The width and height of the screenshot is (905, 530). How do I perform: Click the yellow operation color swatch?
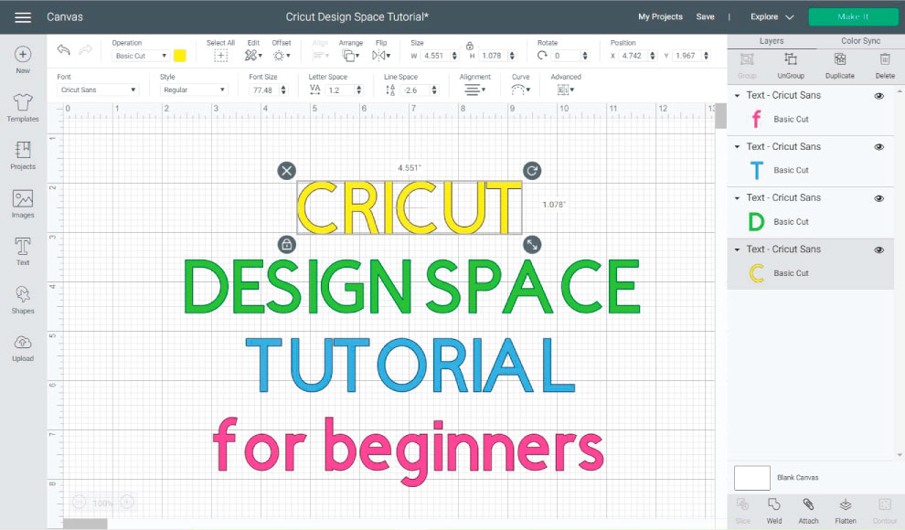click(x=180, y=56)
